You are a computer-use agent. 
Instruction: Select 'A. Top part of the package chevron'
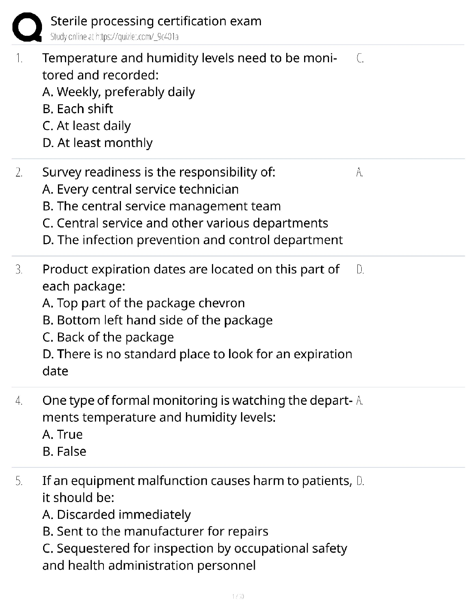click(x=143, y=303)
